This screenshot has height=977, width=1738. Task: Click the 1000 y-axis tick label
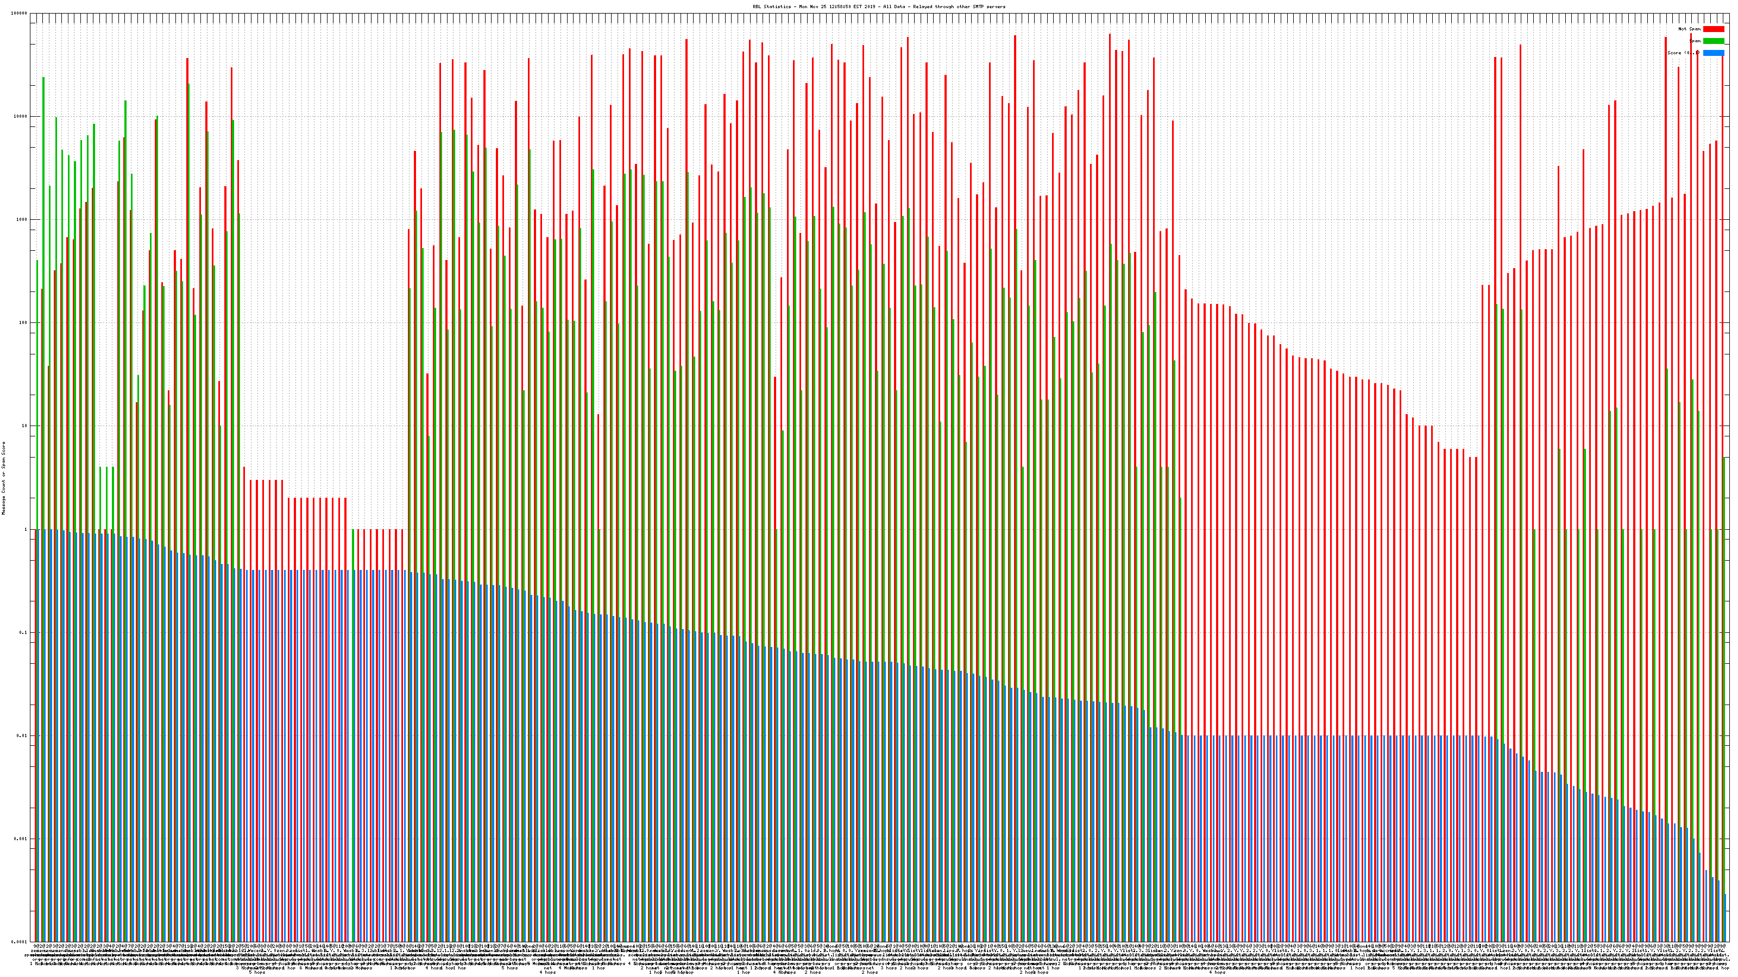22,220
